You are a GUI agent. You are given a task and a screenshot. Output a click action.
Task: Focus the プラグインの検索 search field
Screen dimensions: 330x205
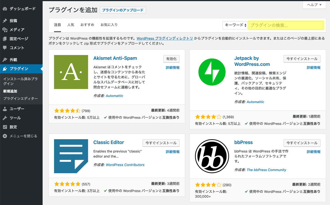pos(286,25)
